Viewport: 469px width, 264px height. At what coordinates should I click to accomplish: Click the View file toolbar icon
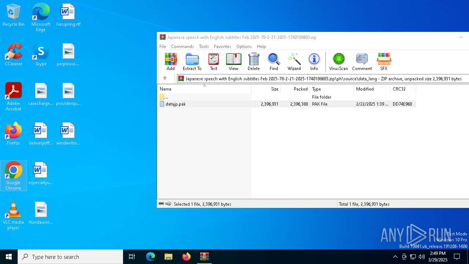click(x=233, y=62)
